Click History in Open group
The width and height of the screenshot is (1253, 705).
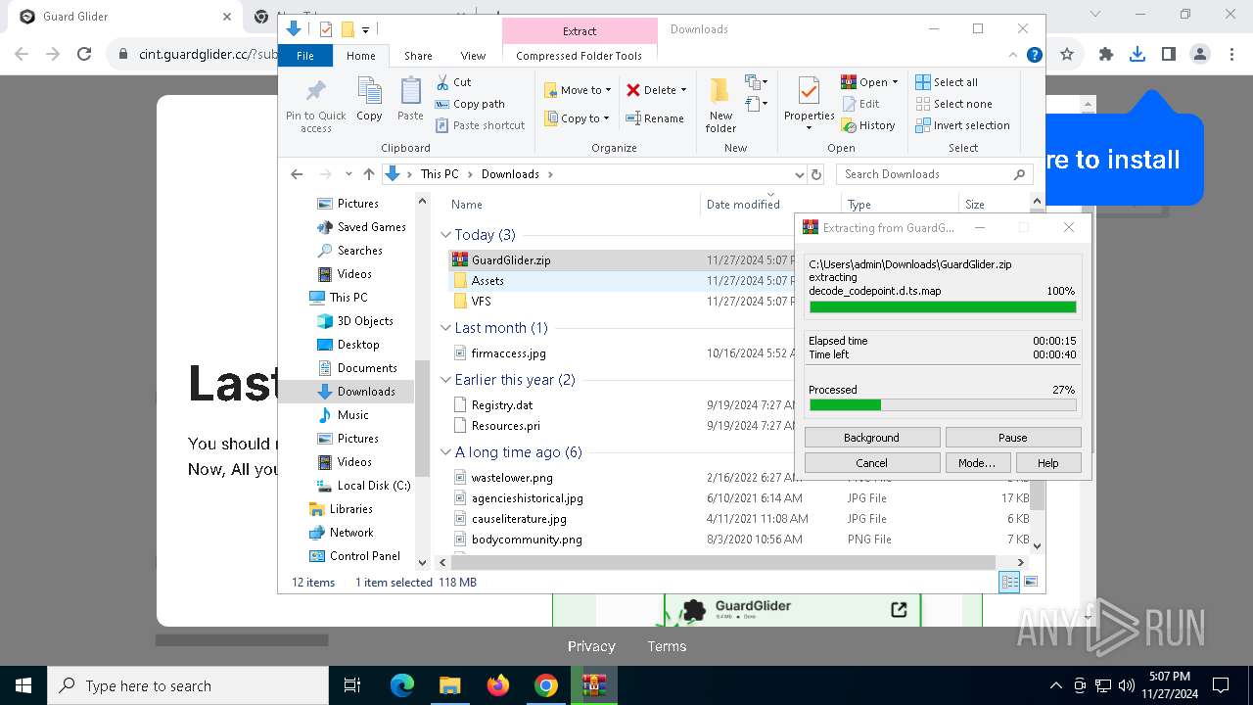[x=868, y=125]
